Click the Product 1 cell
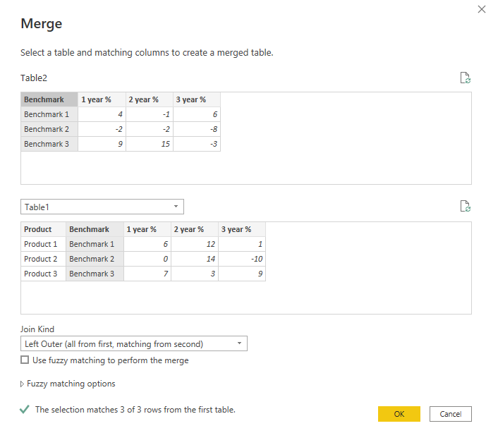Screen dimensions: 486x433 pos(44,244)
